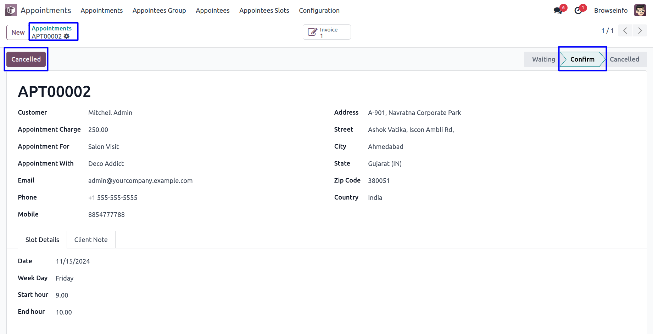
Task: Click the gear icon beside APT00002
Action: [67, 36]
